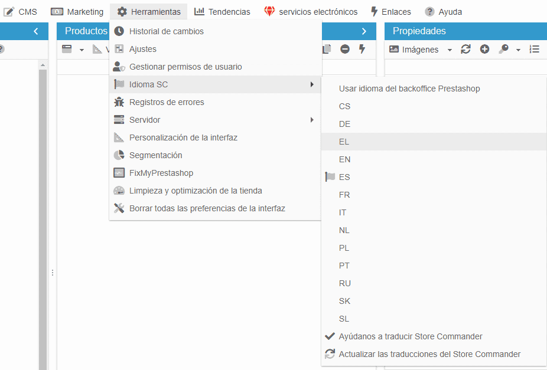Collapse left panel with chevron arrow

[36, 31]
